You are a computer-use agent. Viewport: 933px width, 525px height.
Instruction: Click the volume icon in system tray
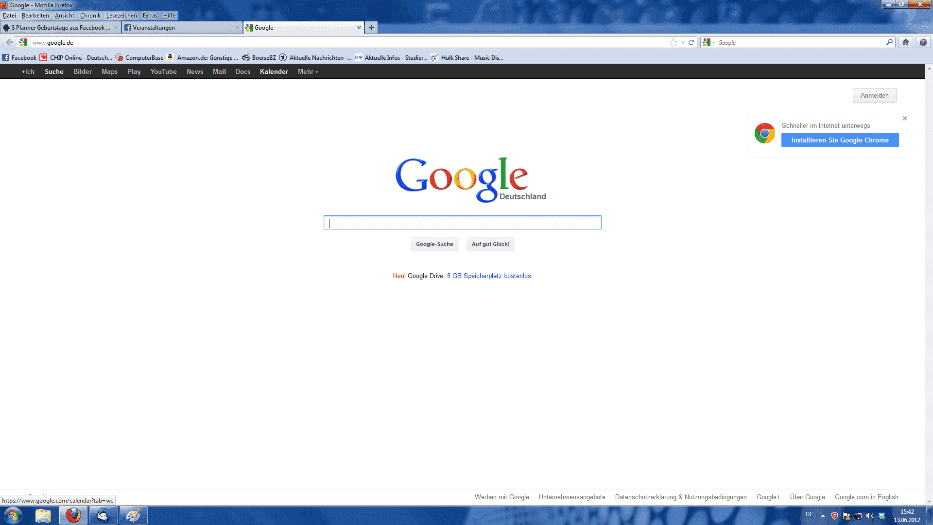tap(870, 516)
